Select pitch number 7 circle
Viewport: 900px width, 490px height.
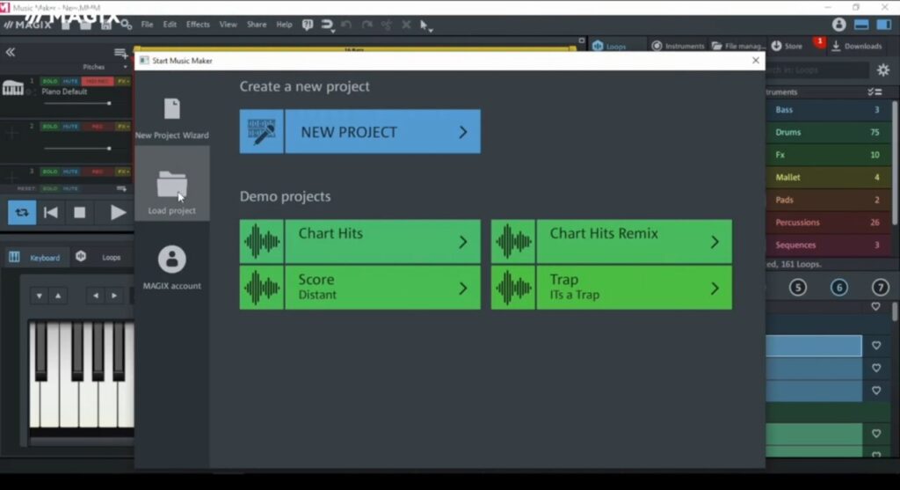tap(880, 287)
